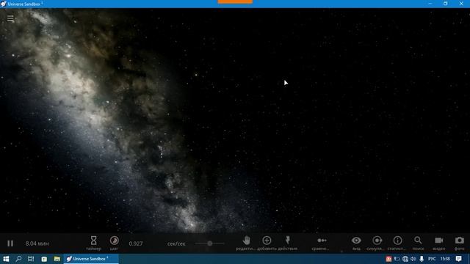Open Task View on taskbar
The image size is (470, 264).
(x=31, y=259)
